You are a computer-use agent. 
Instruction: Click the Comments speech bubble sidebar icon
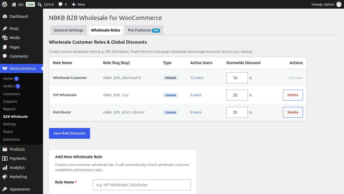pos(5,56)
